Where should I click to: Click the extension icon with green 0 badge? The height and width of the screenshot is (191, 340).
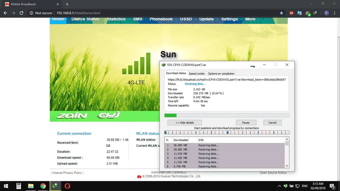(x=308, y=13)
